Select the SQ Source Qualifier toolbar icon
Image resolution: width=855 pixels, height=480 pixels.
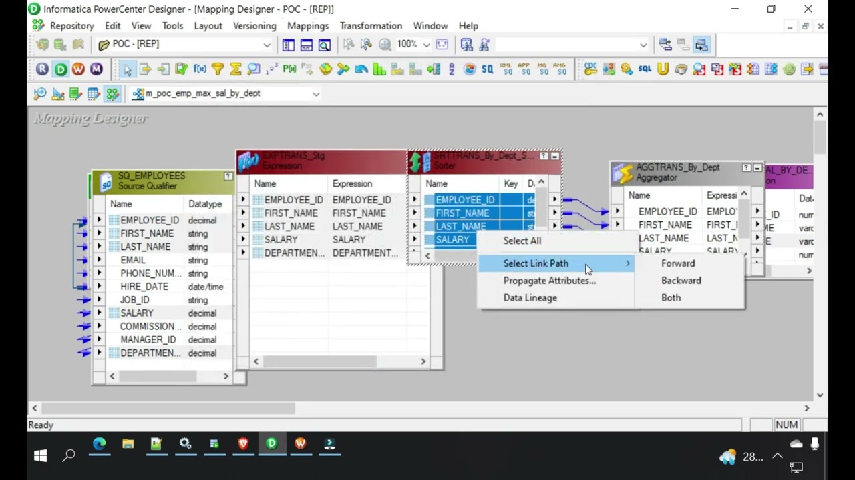tap(487, 69)
